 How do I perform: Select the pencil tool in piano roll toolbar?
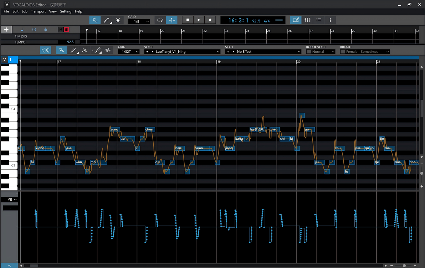click(x=73, y=50)
